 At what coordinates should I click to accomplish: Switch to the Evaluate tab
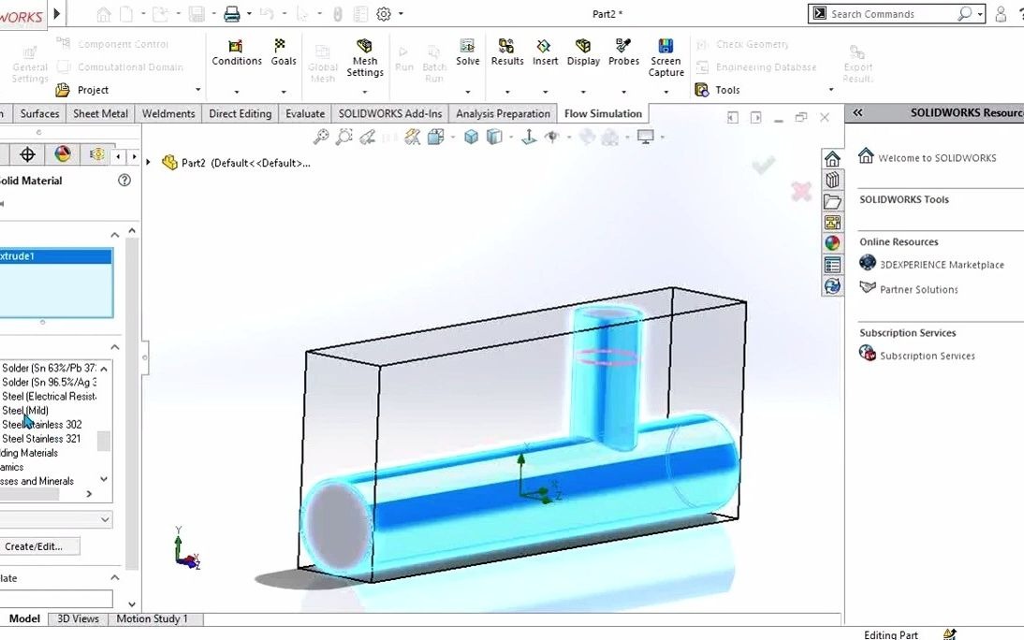304,113
